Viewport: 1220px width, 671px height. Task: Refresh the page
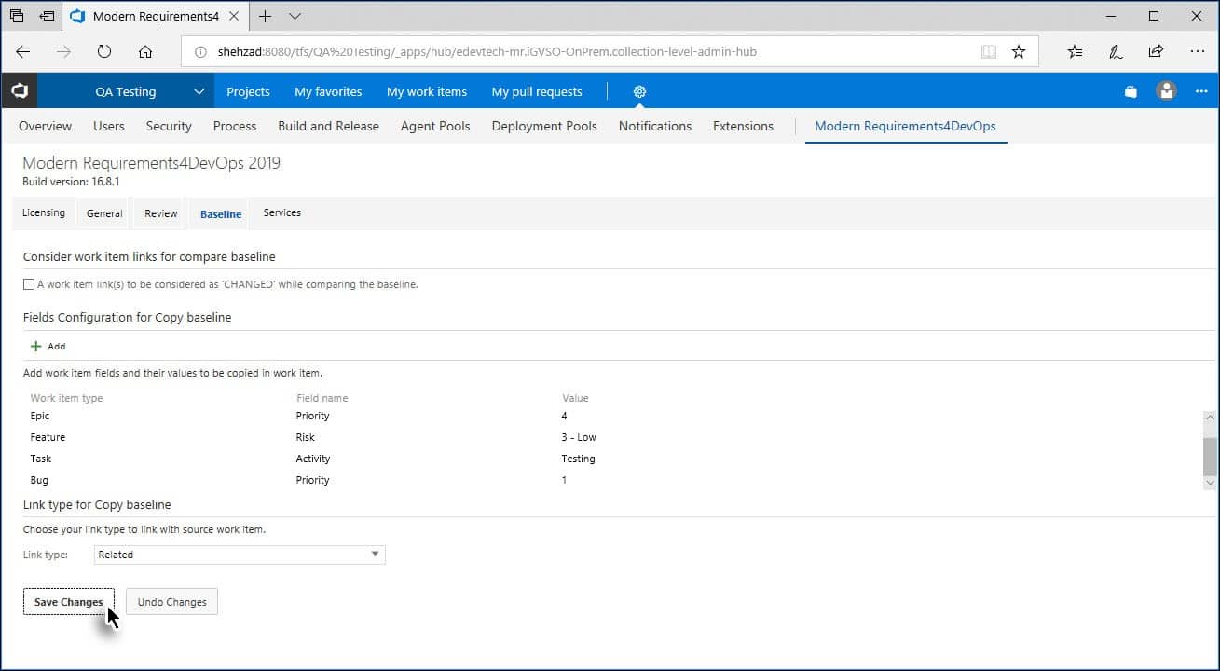click(104, 52)
